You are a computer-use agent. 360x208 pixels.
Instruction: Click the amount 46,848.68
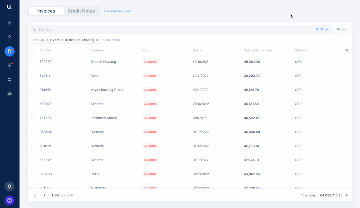tap(252, 132)
